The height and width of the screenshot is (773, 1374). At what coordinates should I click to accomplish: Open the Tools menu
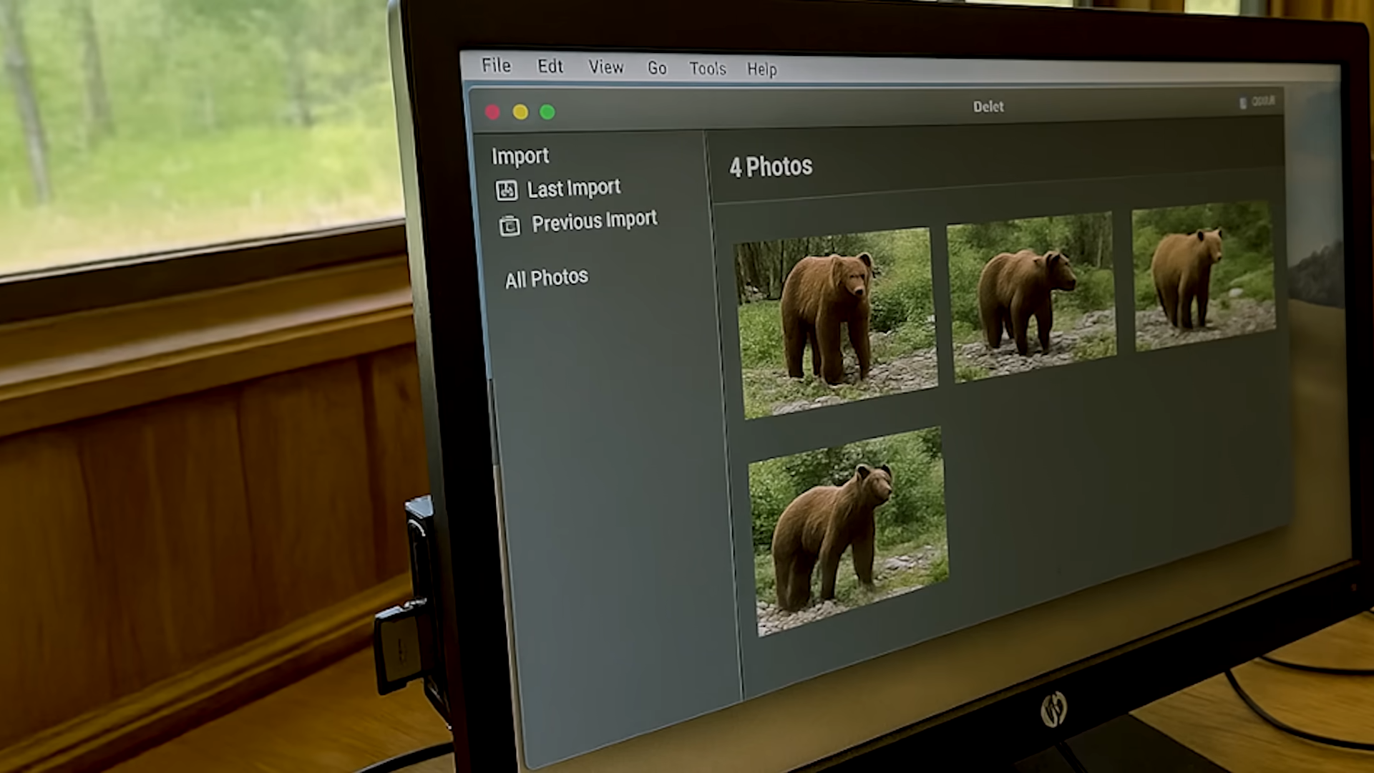coord(707,69)
